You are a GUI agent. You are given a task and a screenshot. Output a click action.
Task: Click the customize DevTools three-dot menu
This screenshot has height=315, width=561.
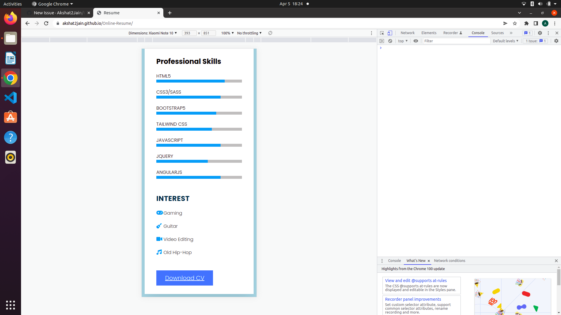(549, 33)
